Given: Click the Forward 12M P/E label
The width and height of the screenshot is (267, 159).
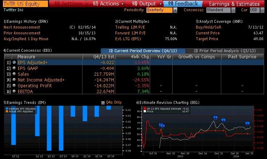Looking at the screenshot, I should (x=130, y=33).
